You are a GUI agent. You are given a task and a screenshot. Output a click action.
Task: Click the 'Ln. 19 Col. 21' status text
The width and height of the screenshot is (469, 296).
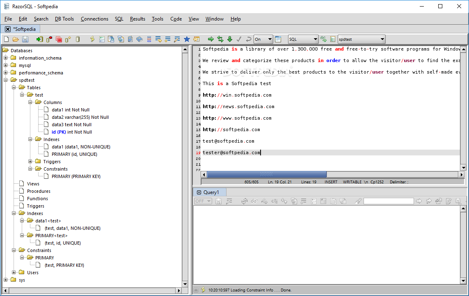(x=280, y=182)
